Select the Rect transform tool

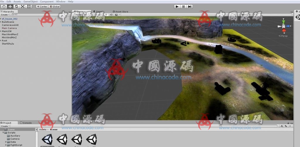pyautogui.click(x=29, y=6)
